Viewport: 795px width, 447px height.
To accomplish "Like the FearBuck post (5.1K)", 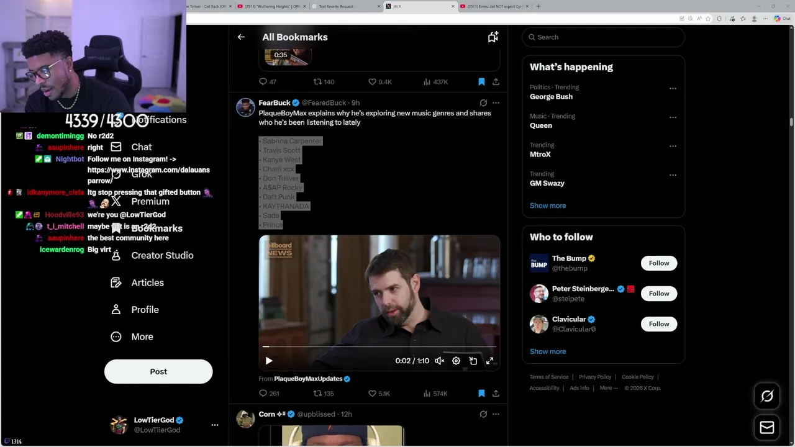I will coord(379,394).
